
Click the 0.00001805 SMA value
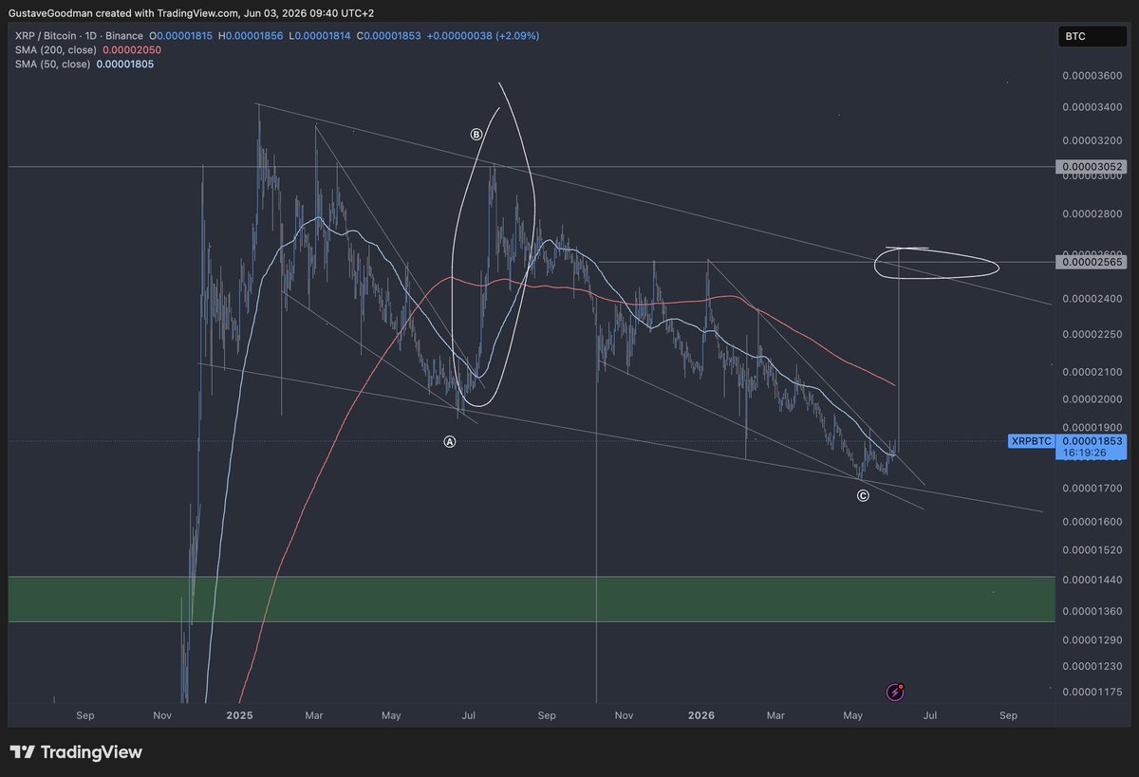[125, 64]
